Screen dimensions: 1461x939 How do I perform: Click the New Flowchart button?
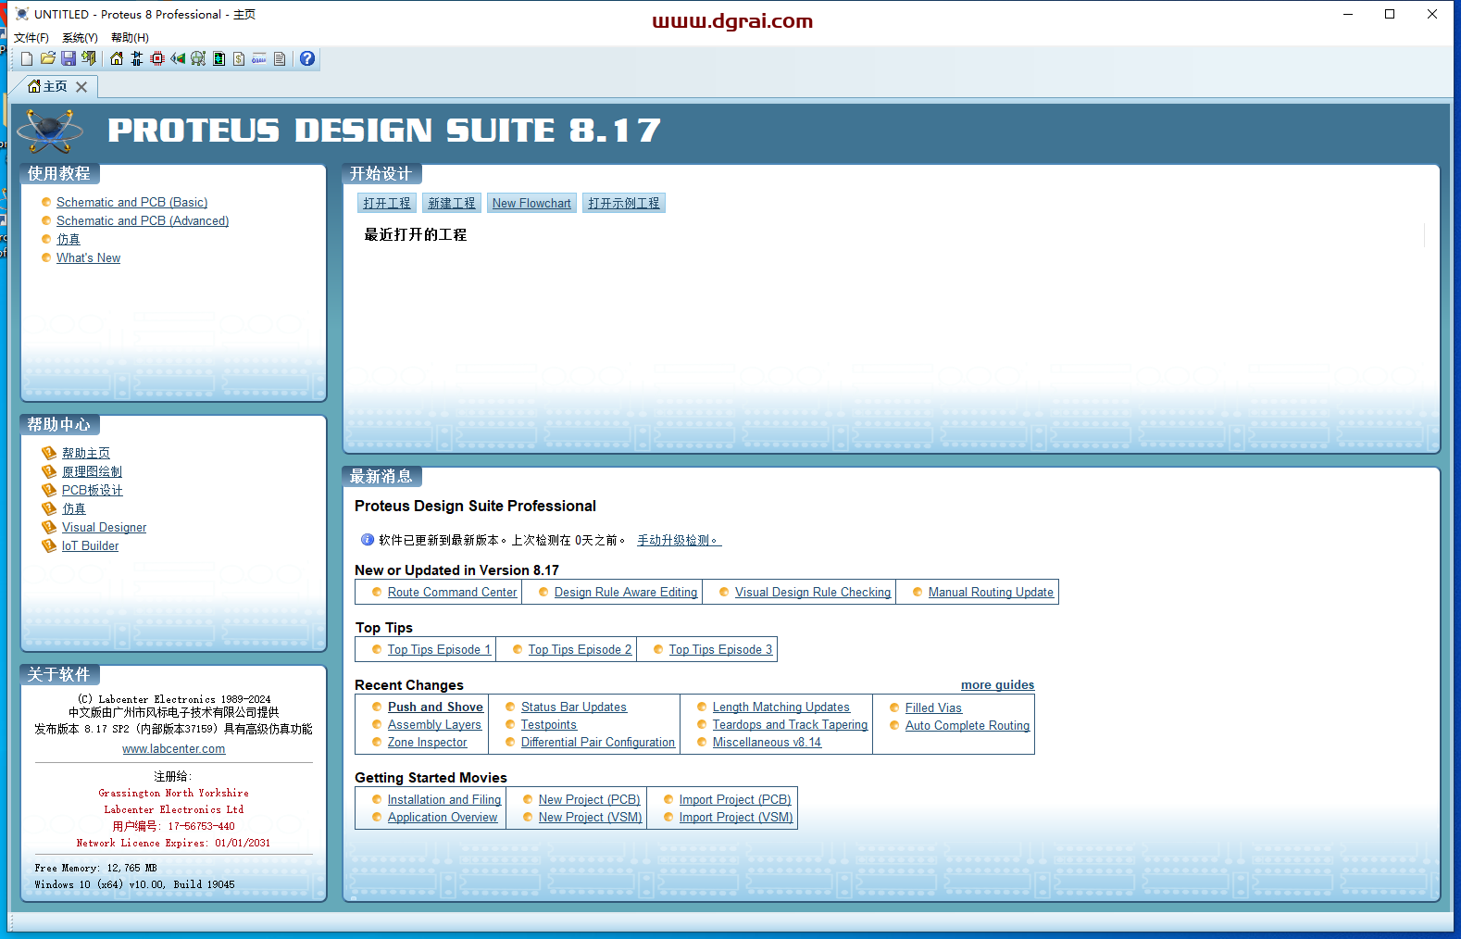[x=531, y=204]
